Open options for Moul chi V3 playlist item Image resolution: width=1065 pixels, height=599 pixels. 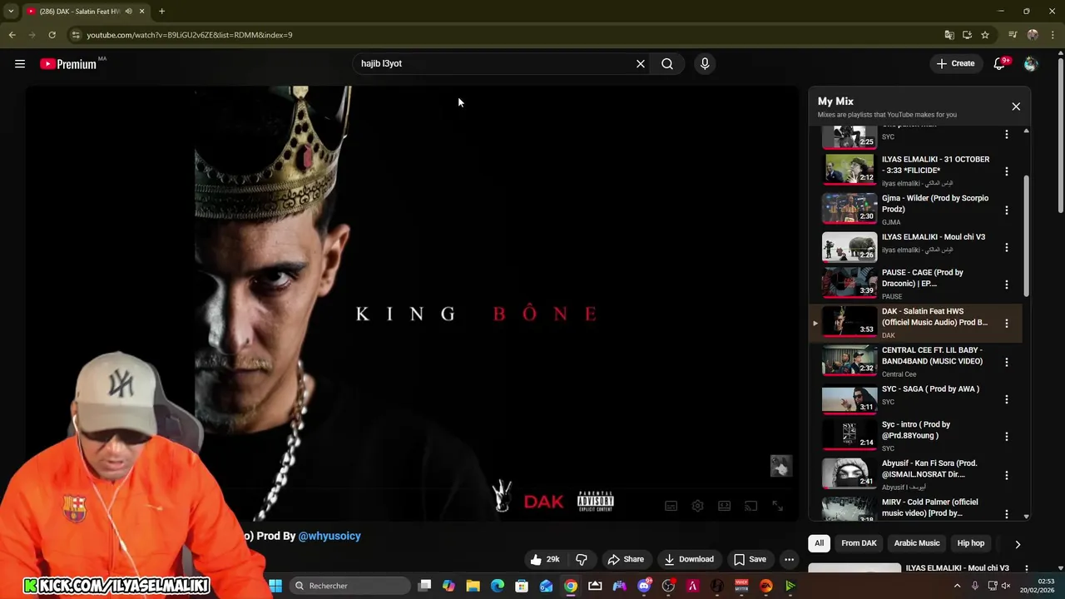(1007, 248)
